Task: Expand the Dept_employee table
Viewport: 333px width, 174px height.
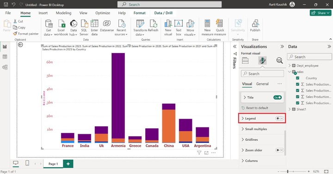Action: pyautogui.click(x=290, y=66)
